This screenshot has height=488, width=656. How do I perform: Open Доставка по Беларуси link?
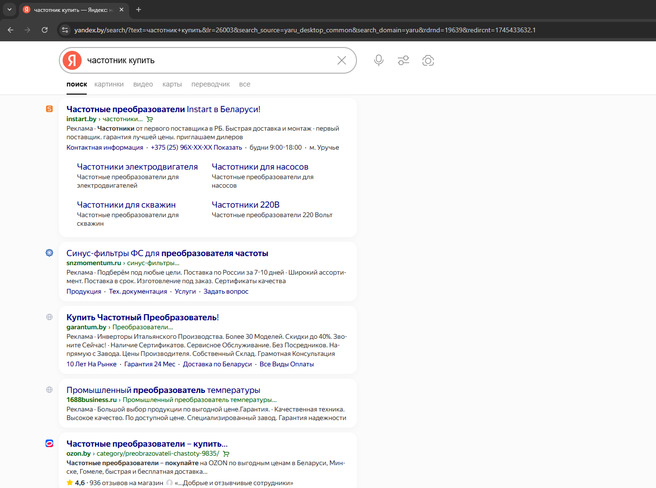coord(217,364)
